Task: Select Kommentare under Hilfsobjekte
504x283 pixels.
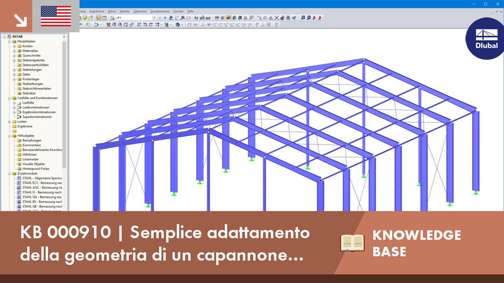Action: [31, 145]
